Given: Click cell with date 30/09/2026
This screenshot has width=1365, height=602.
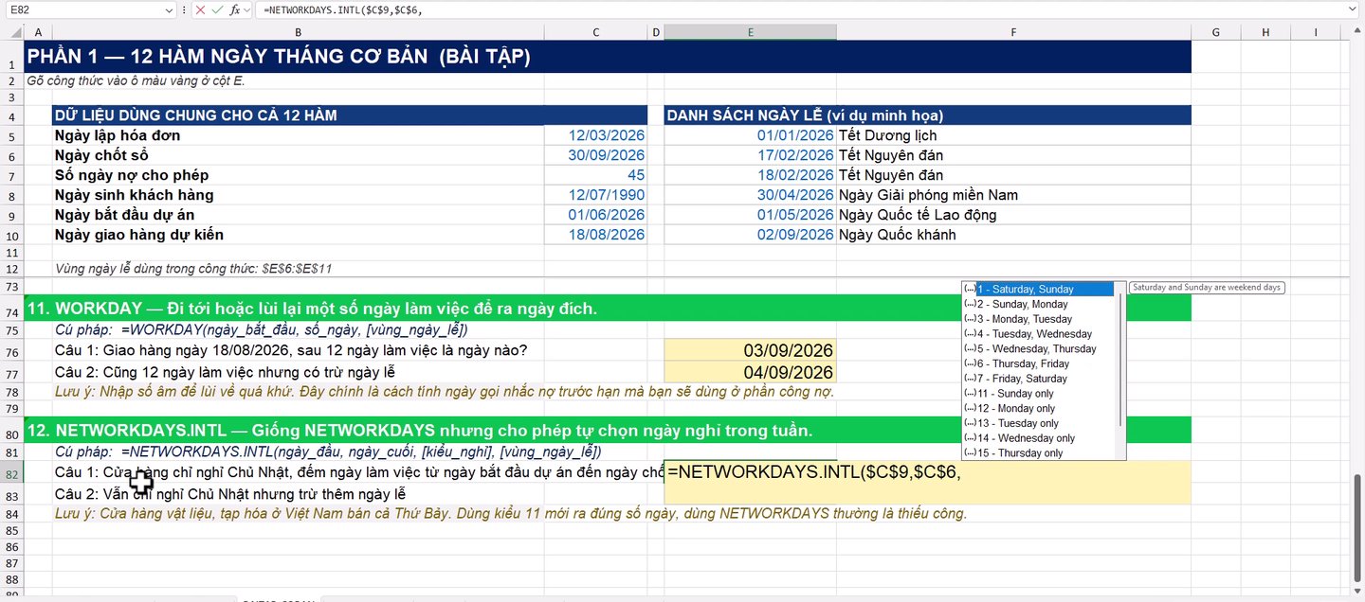Looking at the screenshot, I should coord(596,155).
